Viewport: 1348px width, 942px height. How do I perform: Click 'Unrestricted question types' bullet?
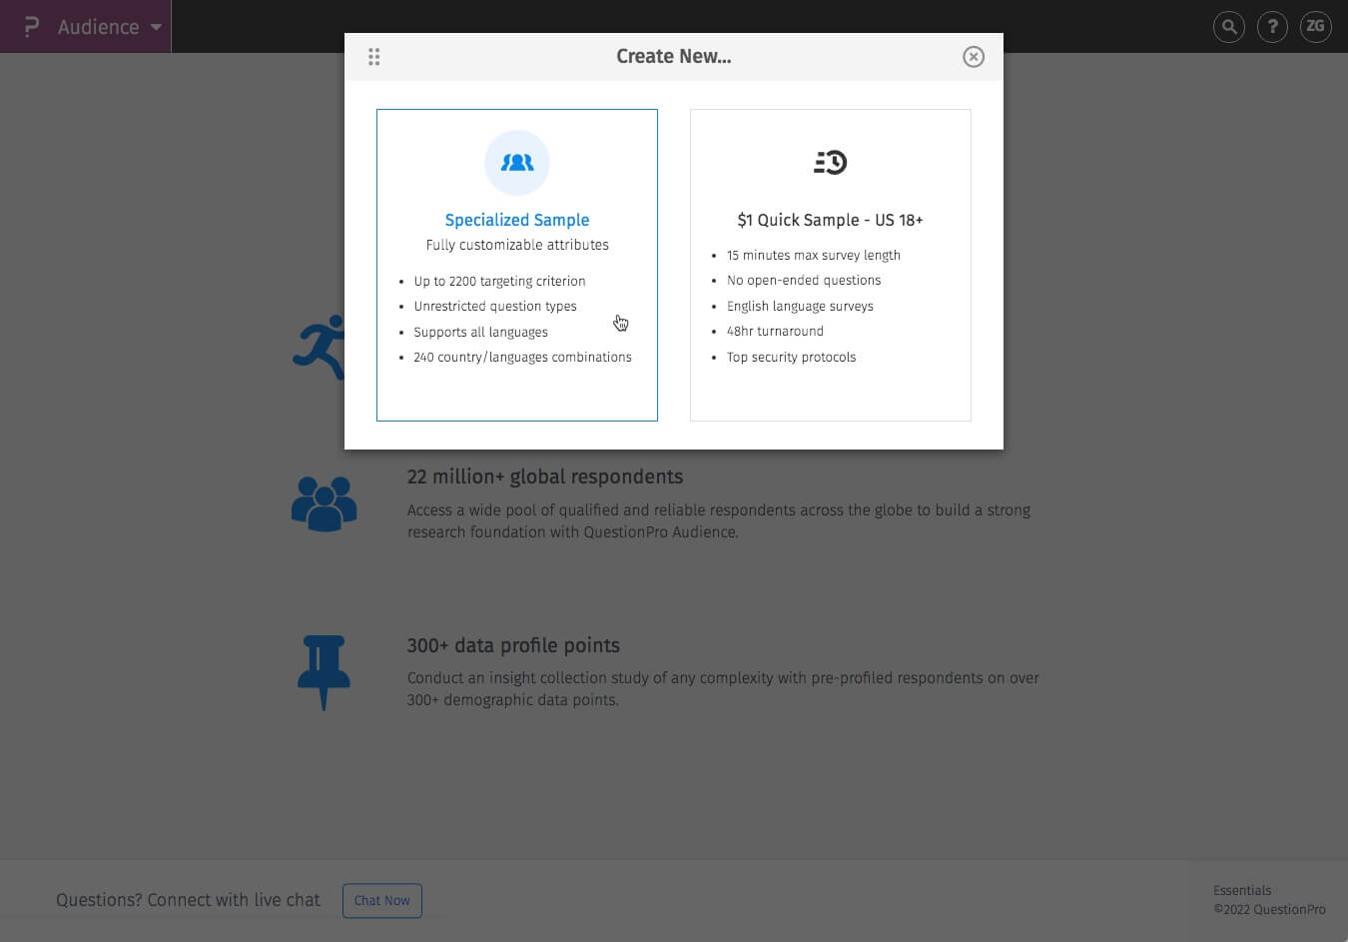(x=495, y=307)
